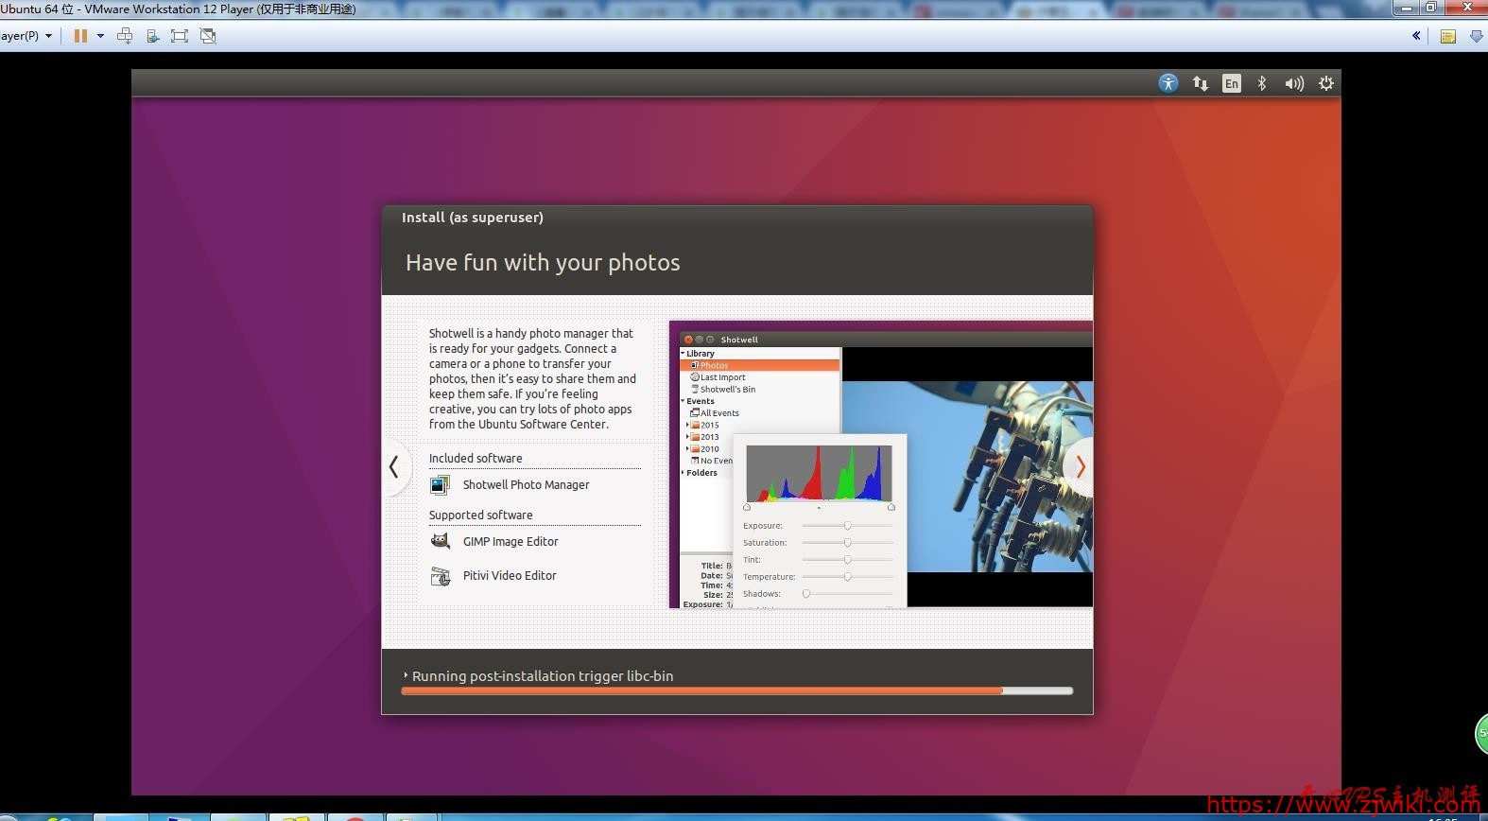Click the orange installation progress bar
Image resolution: width=1488 pixels, height=821 pixels.
pos(701,690)
